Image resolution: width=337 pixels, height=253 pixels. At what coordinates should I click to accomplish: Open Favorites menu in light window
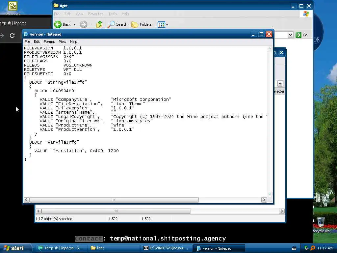(96, 14)
